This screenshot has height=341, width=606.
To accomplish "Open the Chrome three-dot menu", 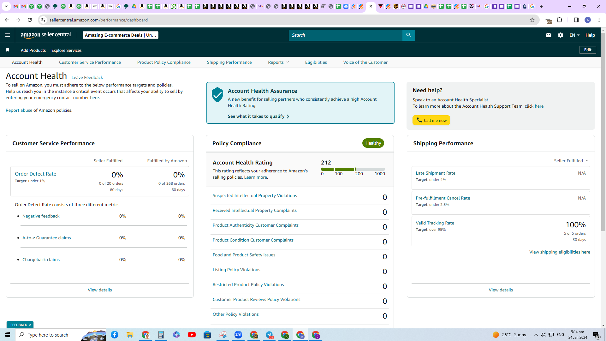I will (599, 20).
